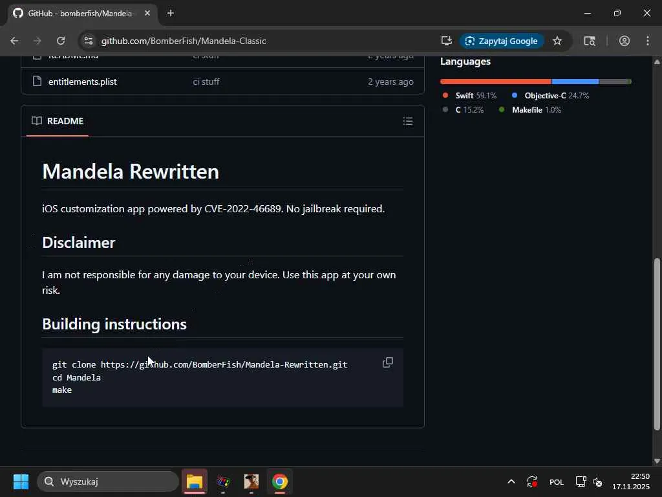The height and width of the screenshot is (497, 662).
Task: Open Objective-C 24.7% language link
Action: (551, 96)
